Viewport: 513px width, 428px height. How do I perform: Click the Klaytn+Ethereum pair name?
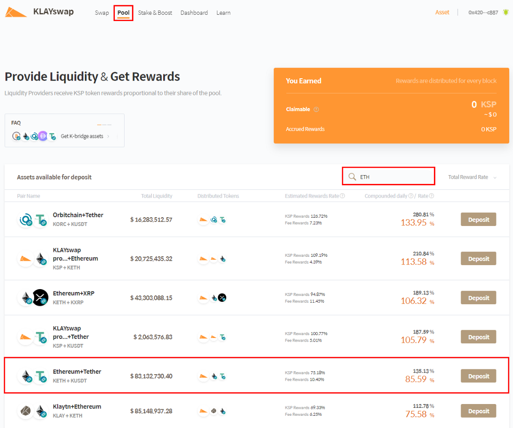tap(77, 406)
